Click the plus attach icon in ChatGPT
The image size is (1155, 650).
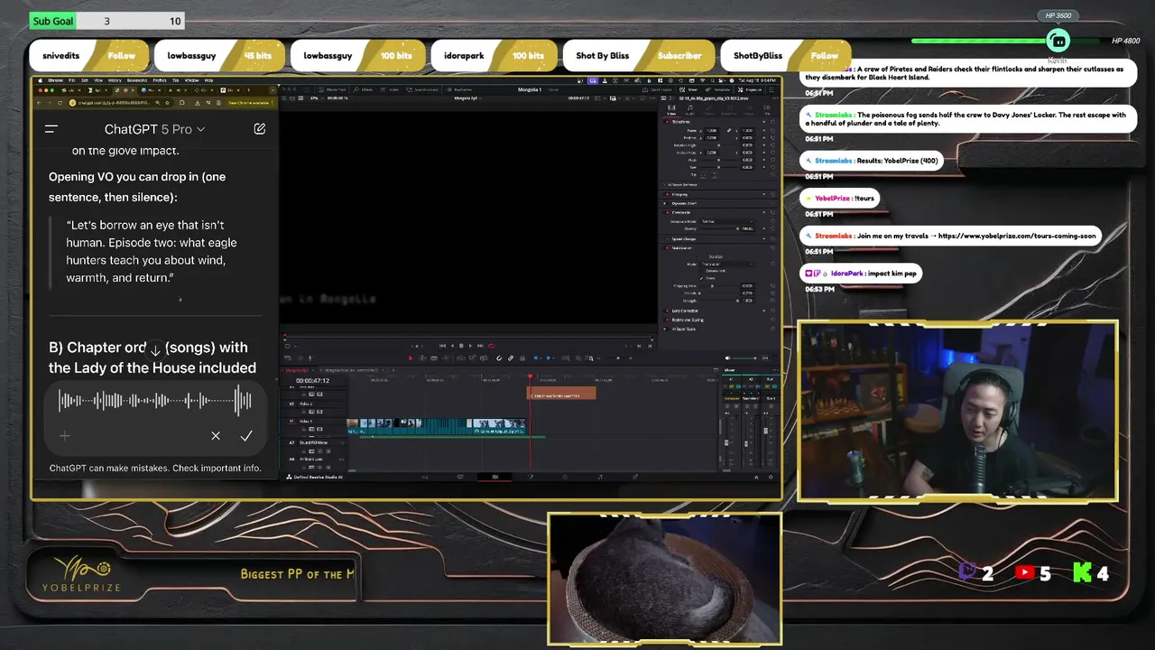click(64, 436)
